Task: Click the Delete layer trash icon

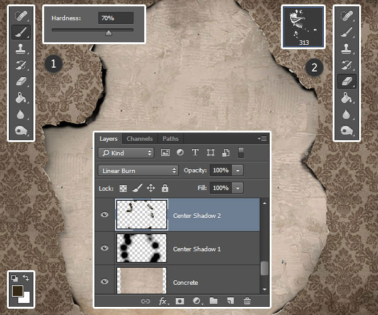Action: [x=247, y=302]
